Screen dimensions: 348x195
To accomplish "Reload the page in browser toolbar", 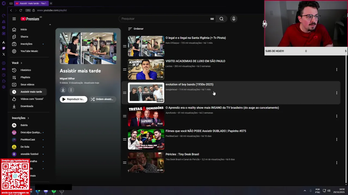I will click(x=21, y=10).
